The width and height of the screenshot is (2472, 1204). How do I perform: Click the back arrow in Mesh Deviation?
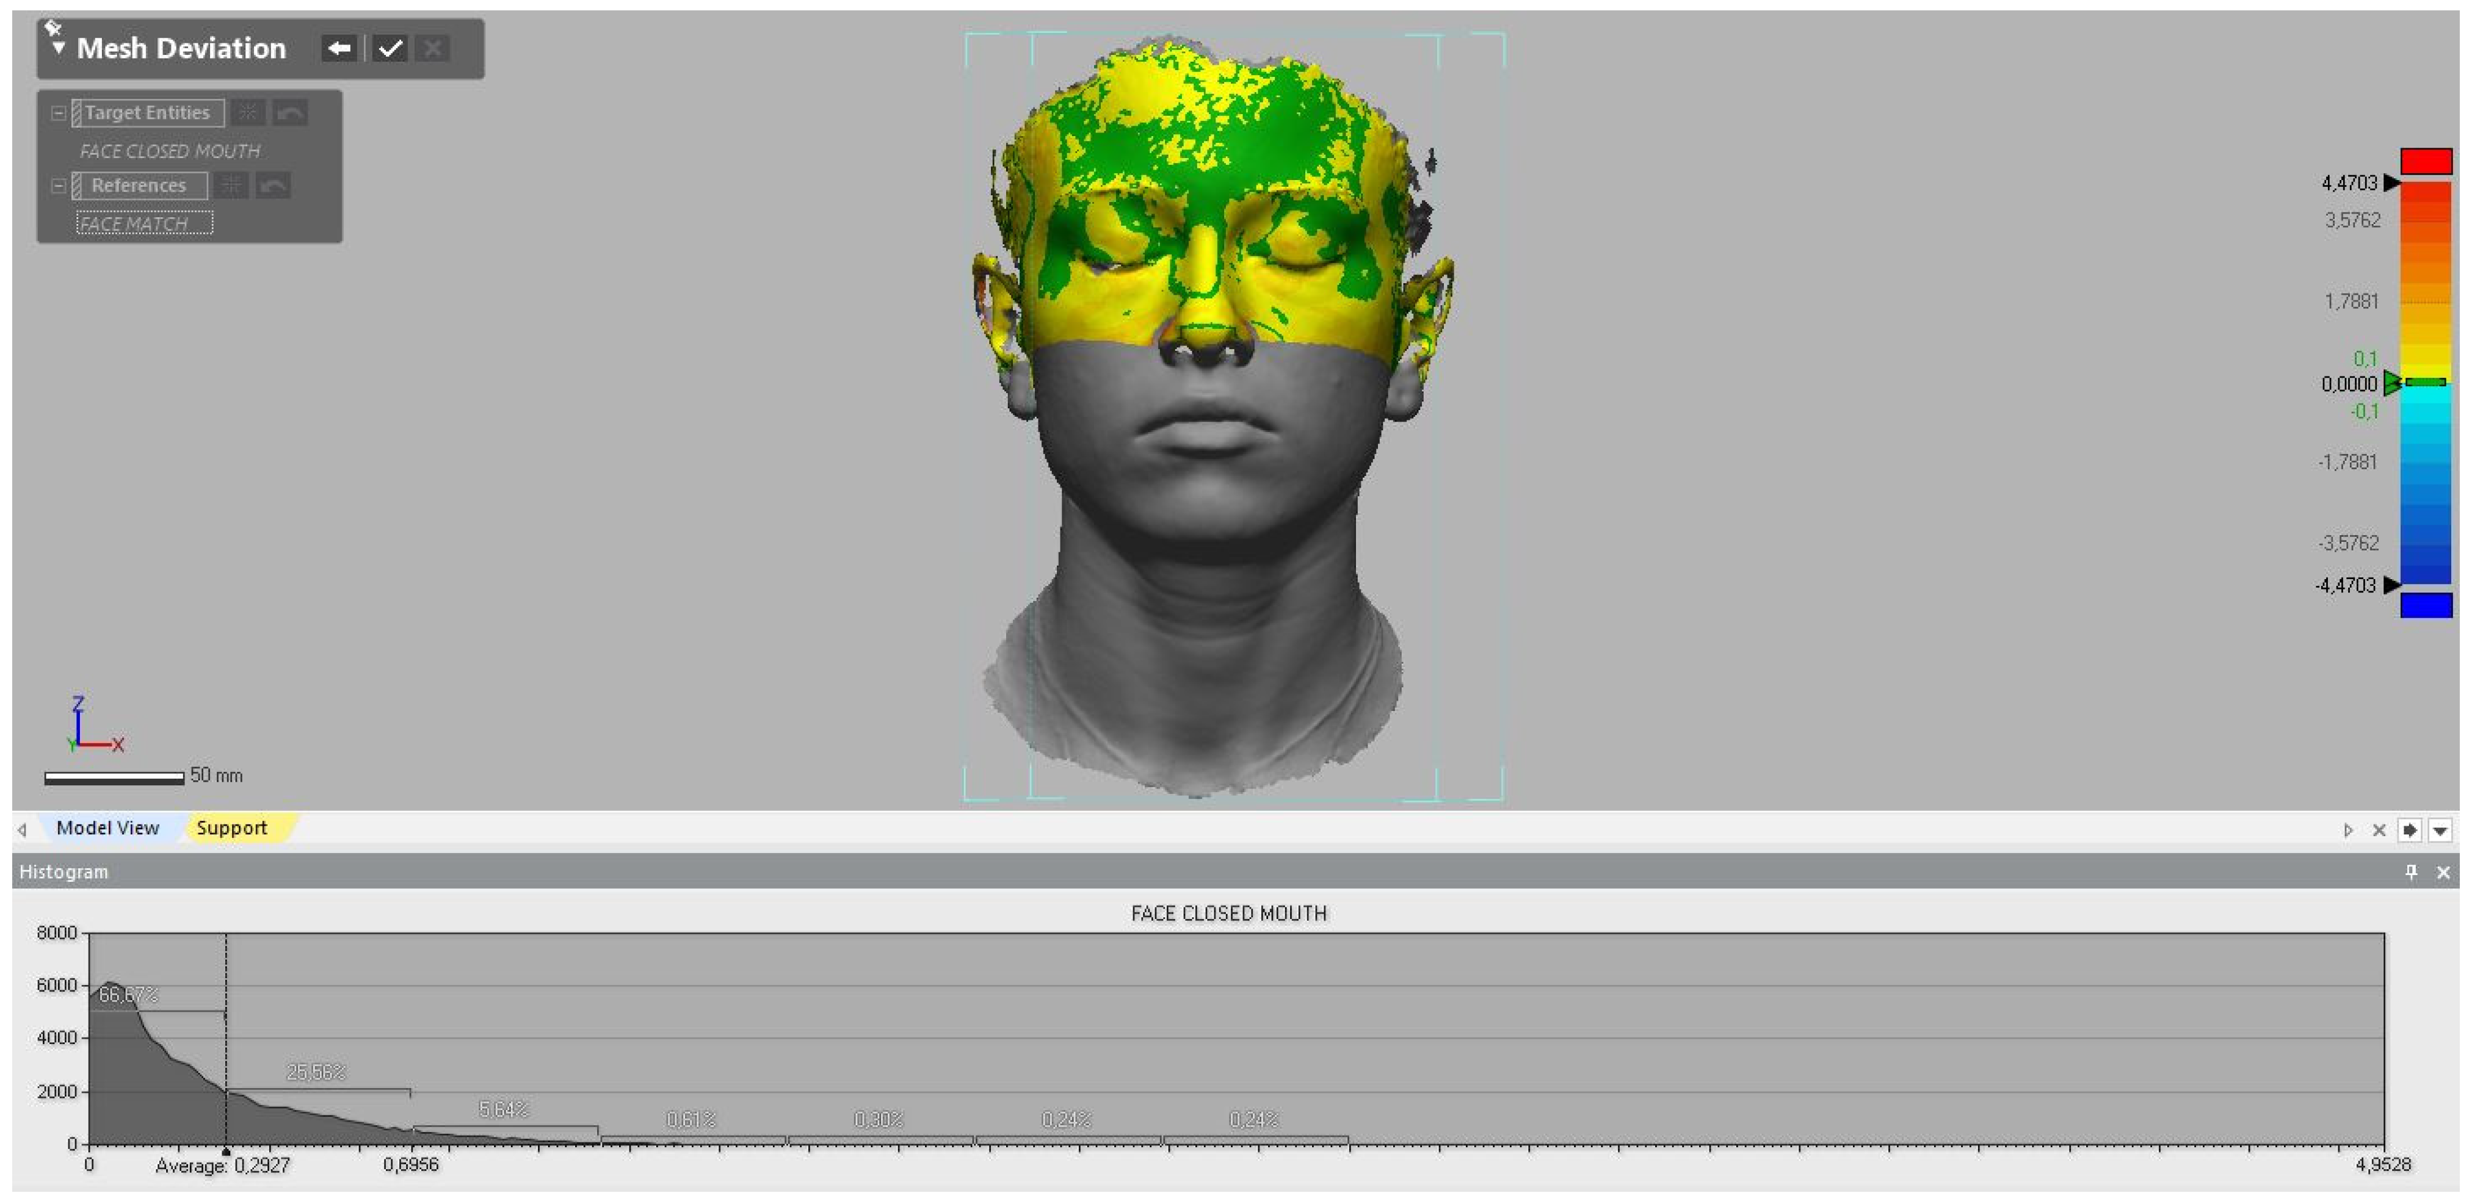(339, 48)
